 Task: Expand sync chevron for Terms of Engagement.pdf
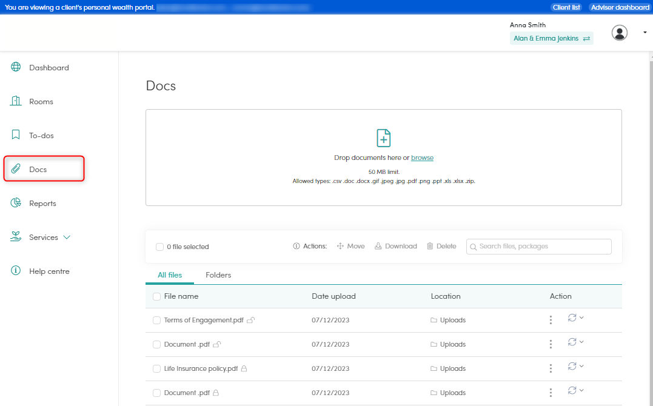(581, 318)
